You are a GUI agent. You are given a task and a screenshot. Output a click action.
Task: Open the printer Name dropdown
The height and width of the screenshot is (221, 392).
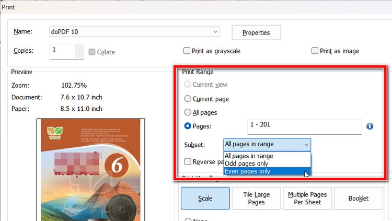(134, 32)
